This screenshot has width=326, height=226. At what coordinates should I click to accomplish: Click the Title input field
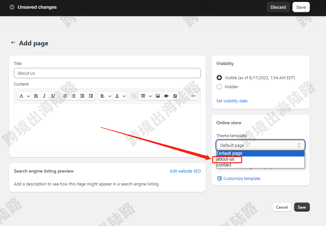click(107, 73)
